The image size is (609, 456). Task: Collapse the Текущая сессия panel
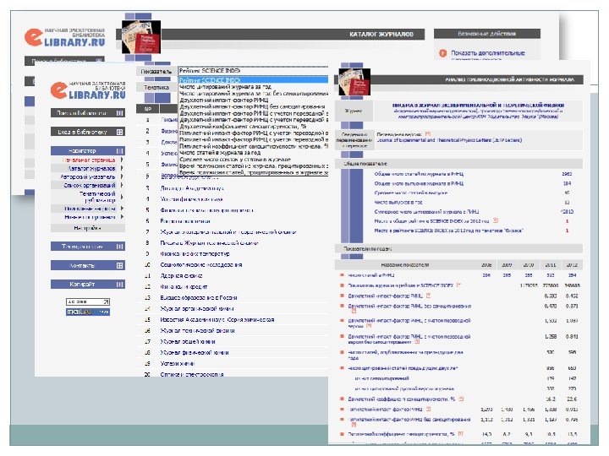click(x=119, y=247)
